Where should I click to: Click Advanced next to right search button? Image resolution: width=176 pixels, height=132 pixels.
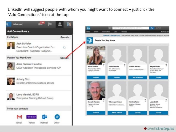click(x=158, y=28)
